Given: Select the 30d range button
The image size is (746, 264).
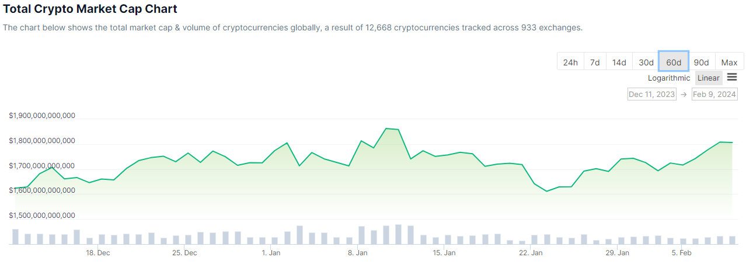Looking at the screenshot, I should [x=646, y=62].
